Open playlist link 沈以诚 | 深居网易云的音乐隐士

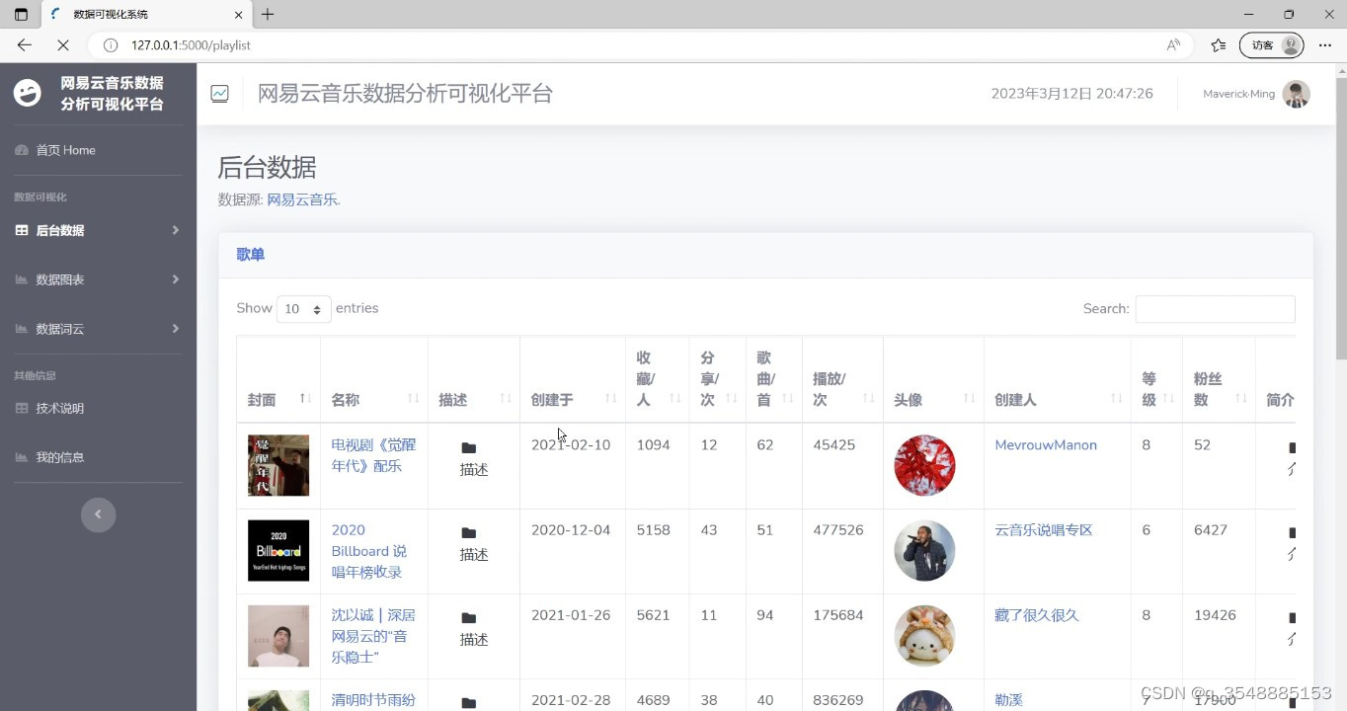point(373,636)
